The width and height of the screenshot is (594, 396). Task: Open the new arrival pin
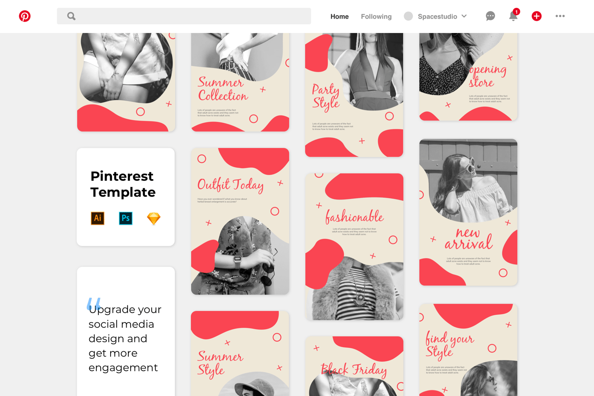pyautogui.click(x=468, y=212)
